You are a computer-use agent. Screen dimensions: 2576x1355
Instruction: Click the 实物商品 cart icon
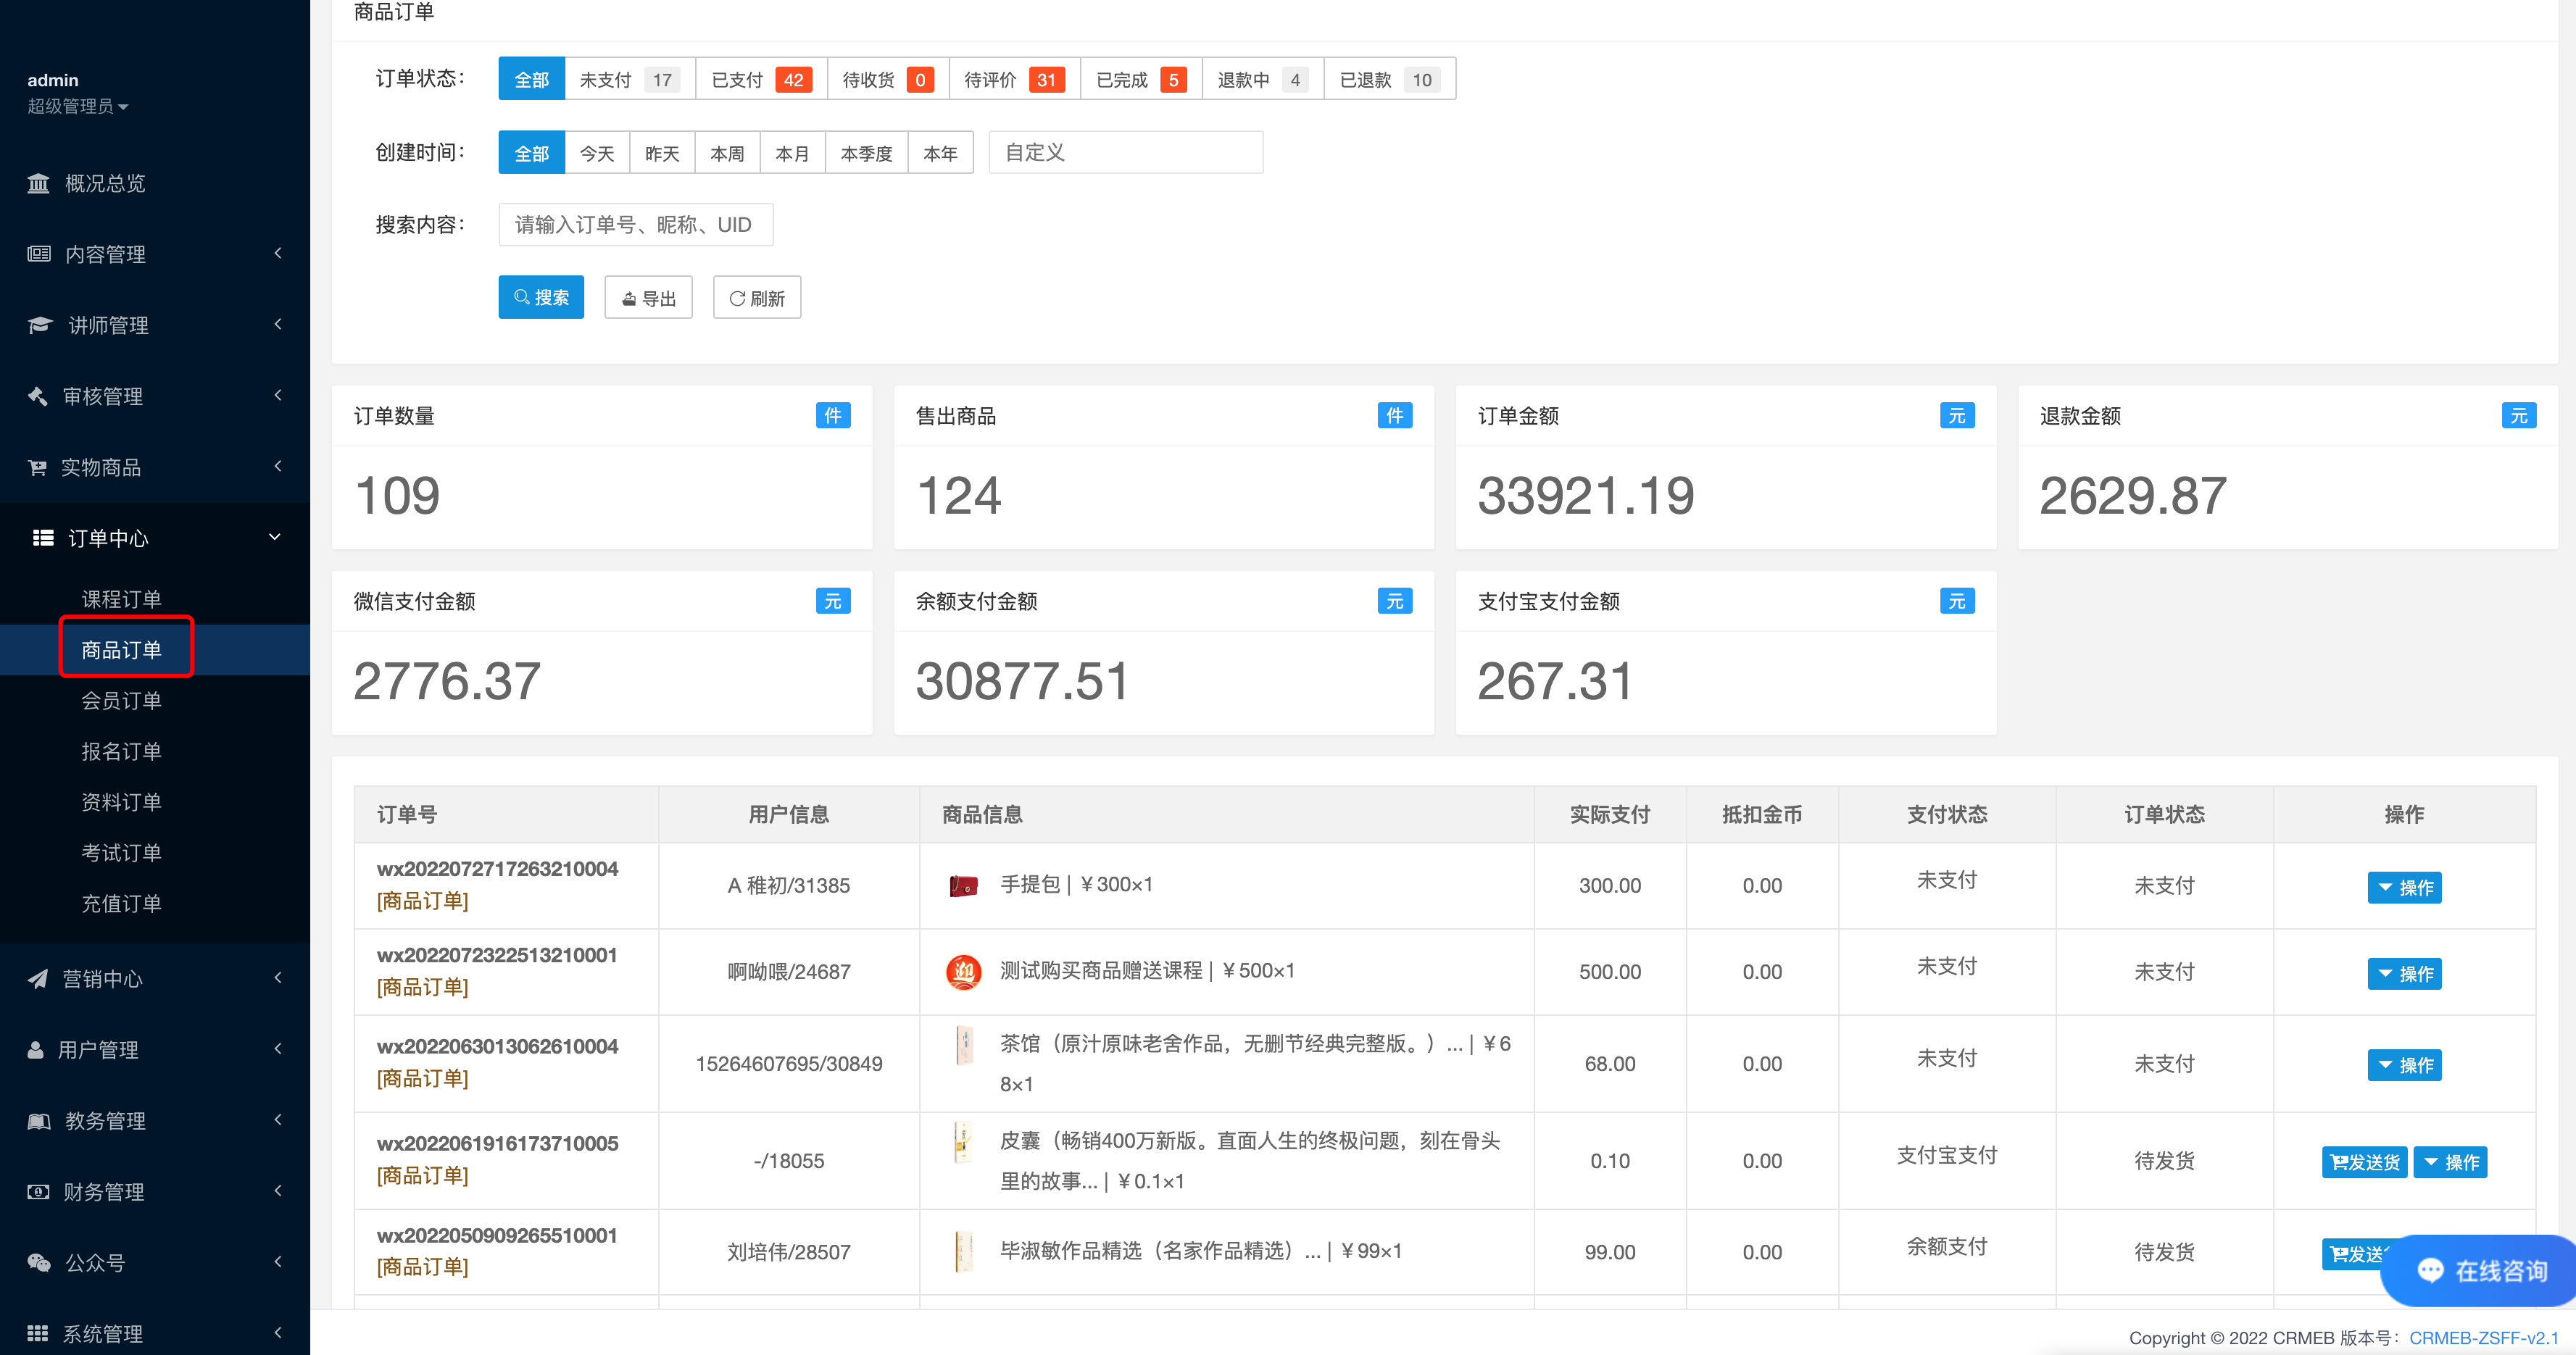pos(37,467)
